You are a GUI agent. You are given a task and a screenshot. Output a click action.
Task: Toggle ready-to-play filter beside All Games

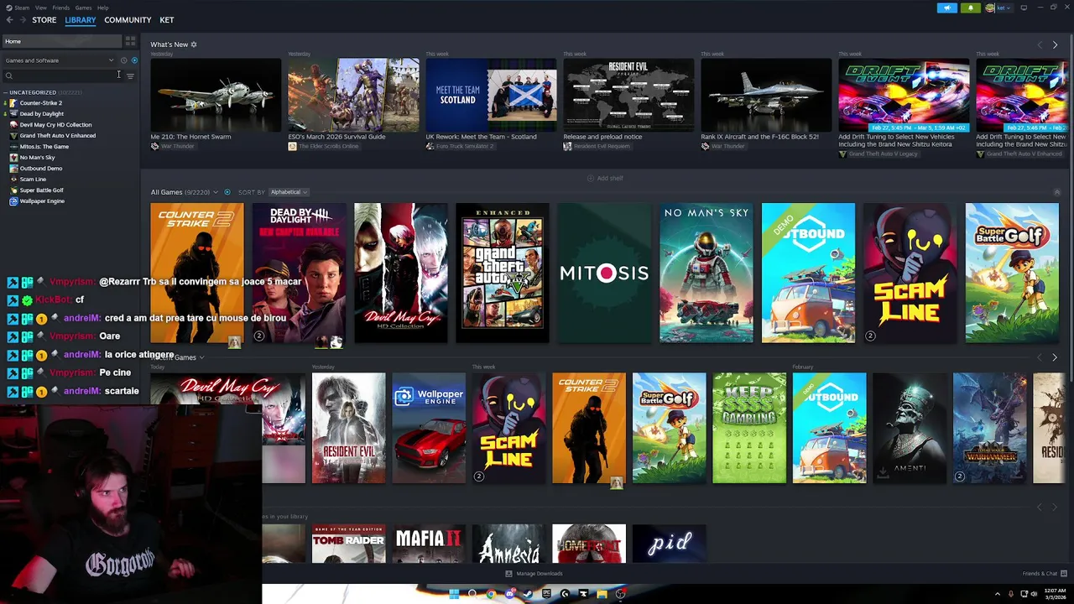[x=227, y=192]
